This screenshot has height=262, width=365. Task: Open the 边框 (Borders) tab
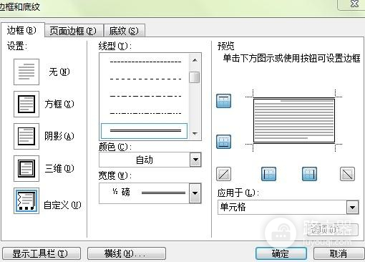tap(22, 30)
